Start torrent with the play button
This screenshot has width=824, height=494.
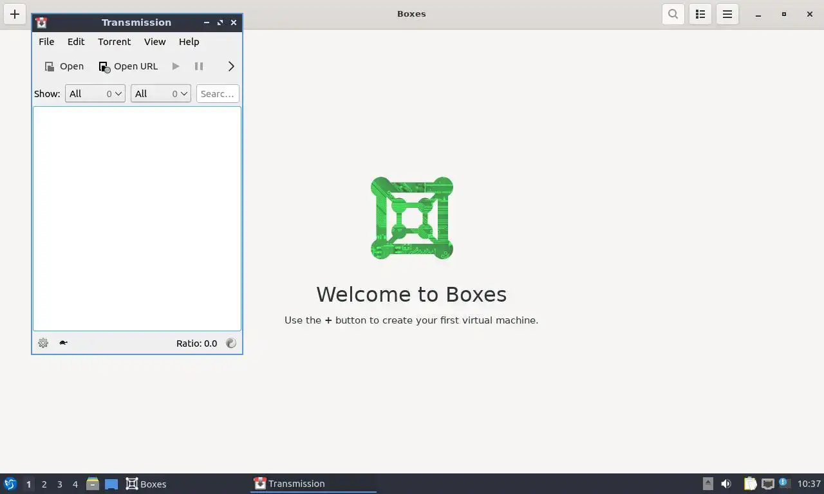point(176,66)
